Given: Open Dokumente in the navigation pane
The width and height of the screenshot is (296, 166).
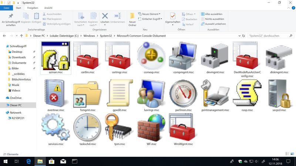Looking at the screenshot, I should tap(19, 63).
